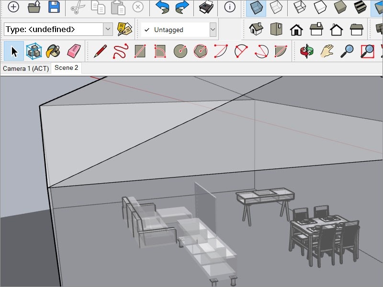The image size is (383, 287).
Task: Choose the Rectangle drawing tool
Action: 140,50
